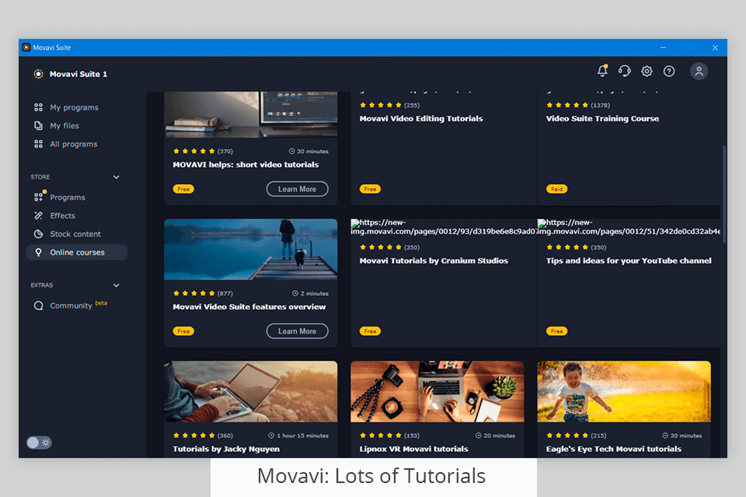Go to My files
The image size is (746, 497).
point(64,126)
